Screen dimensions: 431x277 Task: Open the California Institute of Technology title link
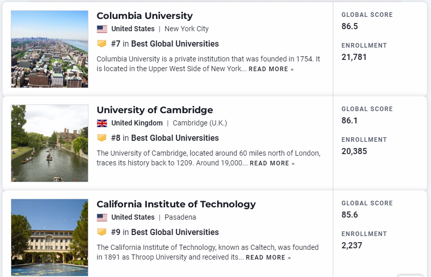point(176,204)
